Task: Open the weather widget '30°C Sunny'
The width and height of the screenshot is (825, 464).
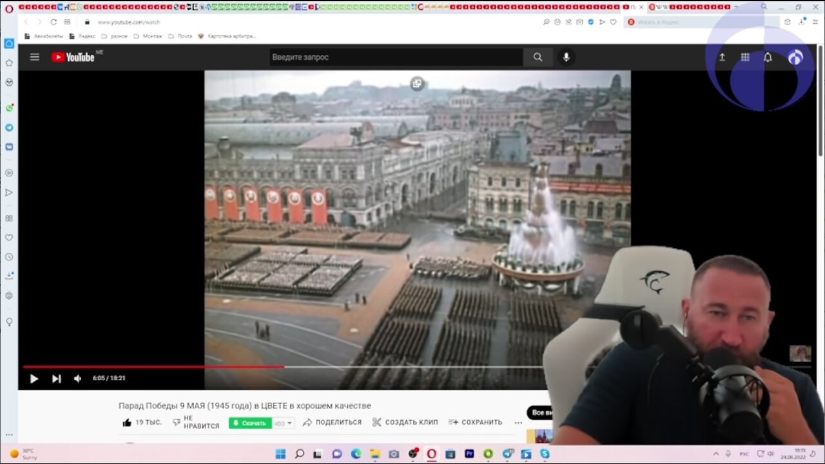Action: tap(24, 454)
